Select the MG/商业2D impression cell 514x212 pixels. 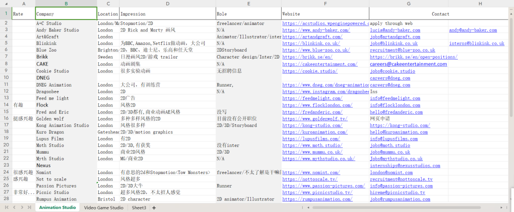tap(168, 159)
